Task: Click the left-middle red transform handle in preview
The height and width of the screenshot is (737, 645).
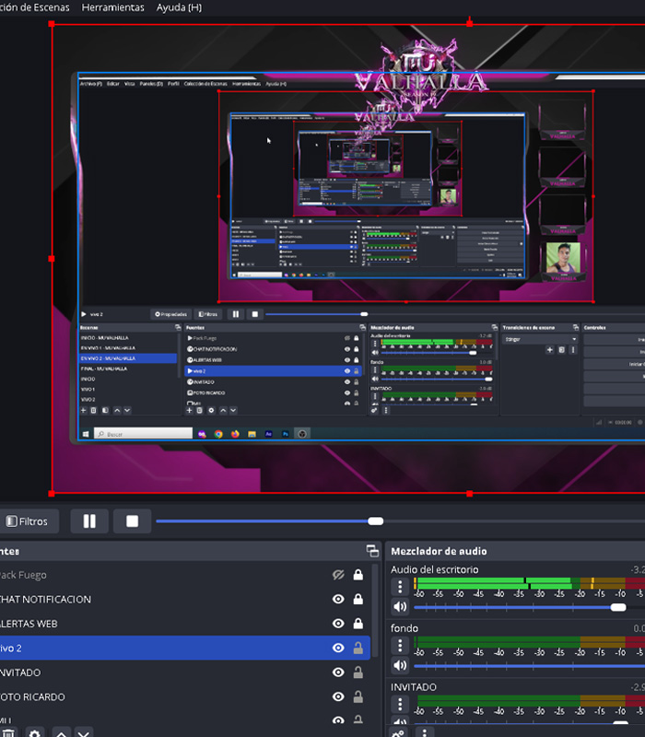Action: click(x=52, y=259)
